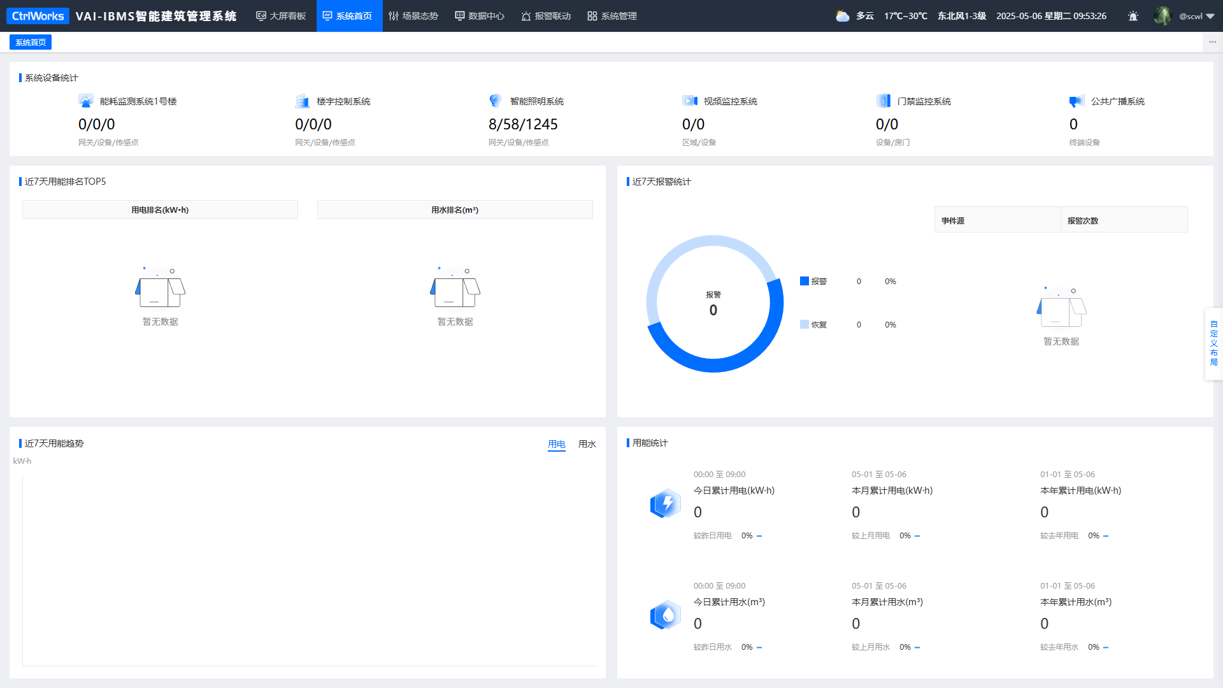Open the 报警联动 menu
The width and height of the screenshot is (1223, 688).
[x=546, y=16]
